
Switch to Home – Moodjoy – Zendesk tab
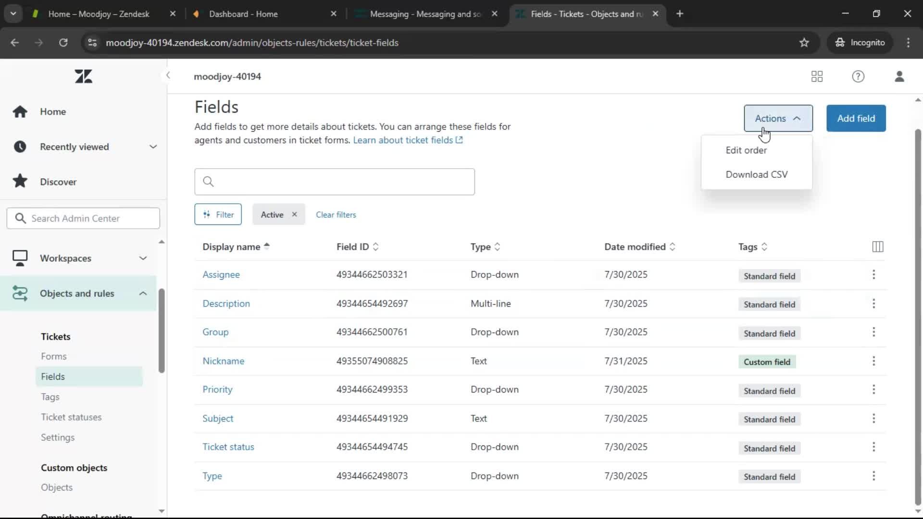click(x=99, y=14)
